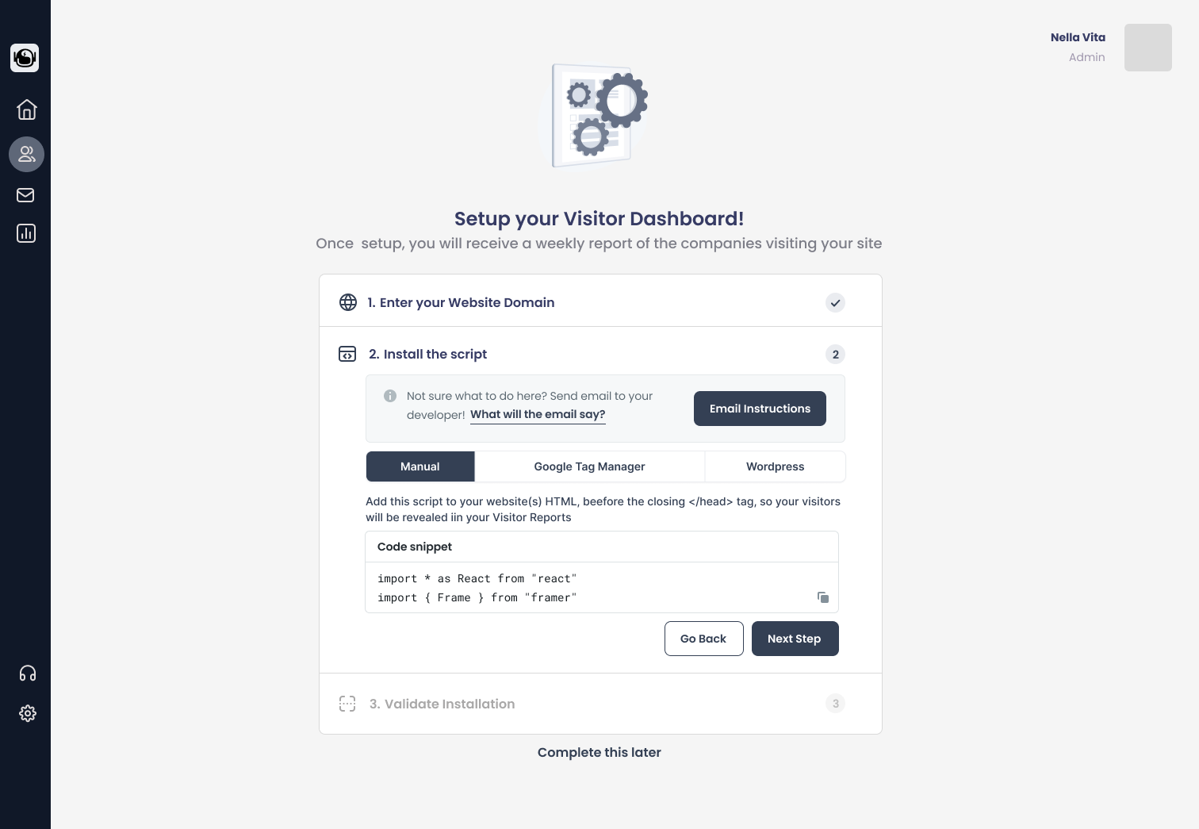Click Nella Vita profile avatar

[1147, 48]
